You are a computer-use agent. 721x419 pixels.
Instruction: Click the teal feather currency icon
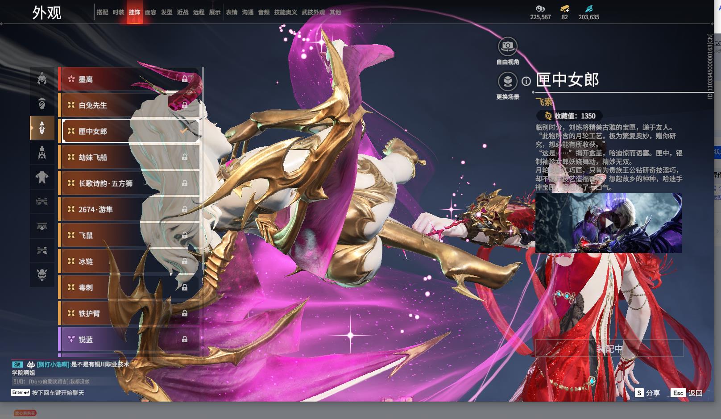[589, 8]
